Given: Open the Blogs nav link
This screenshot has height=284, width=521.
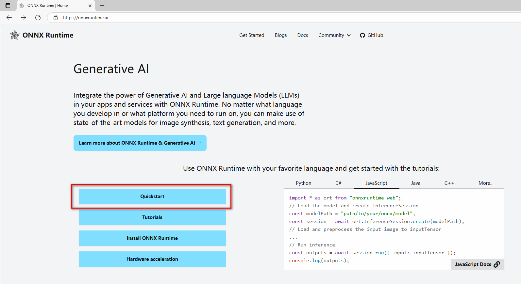Looking at the screenshot, I should click(x=281, y=35).
